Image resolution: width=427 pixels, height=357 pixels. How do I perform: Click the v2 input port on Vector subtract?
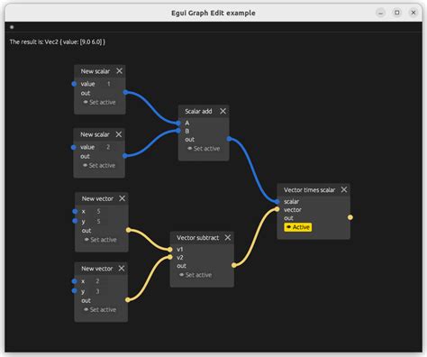pos(170,257)
